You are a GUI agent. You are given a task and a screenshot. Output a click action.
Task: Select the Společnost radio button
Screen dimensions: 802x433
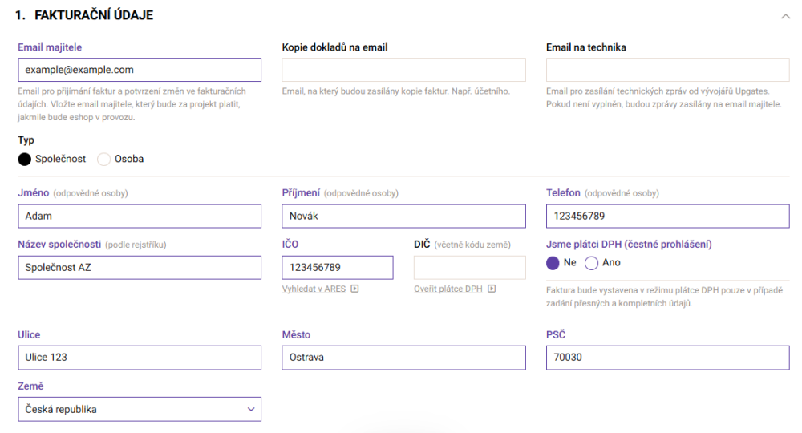pyautogui.click(x=25, y=159)
